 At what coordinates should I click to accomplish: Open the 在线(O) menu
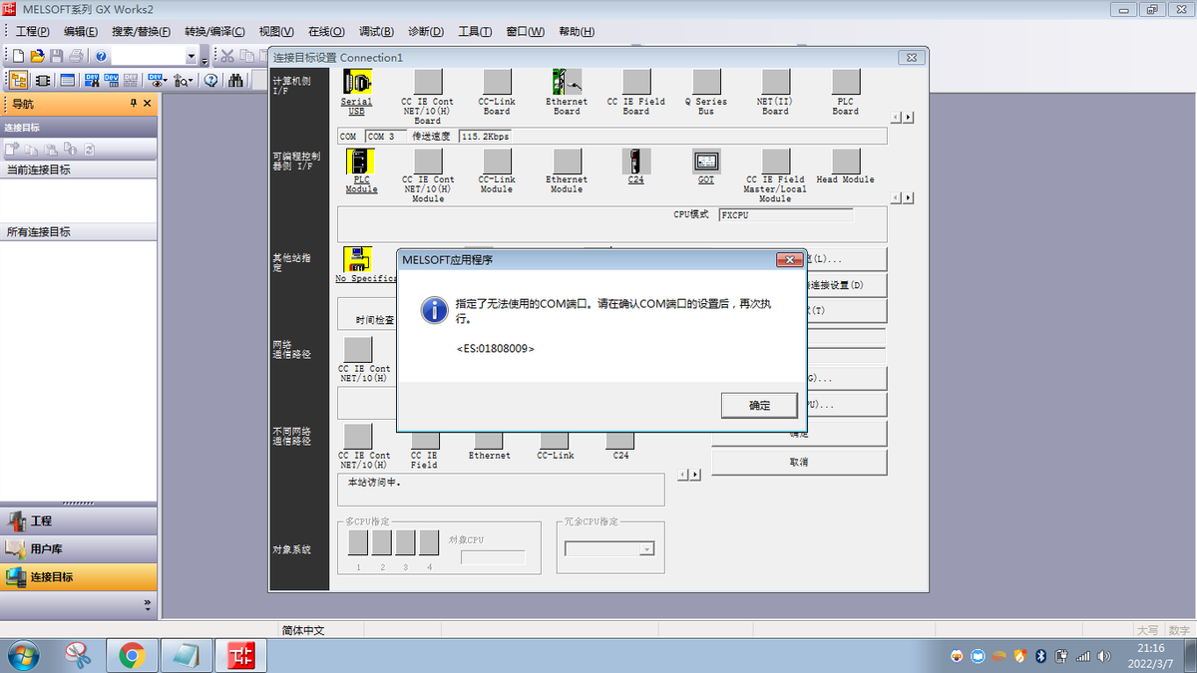click(x=325, y=31)
